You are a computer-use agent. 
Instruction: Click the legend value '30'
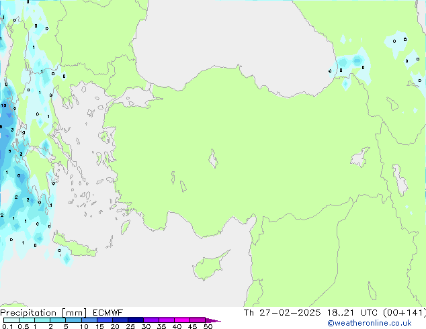pyautogui.click(x=146, y=326)
